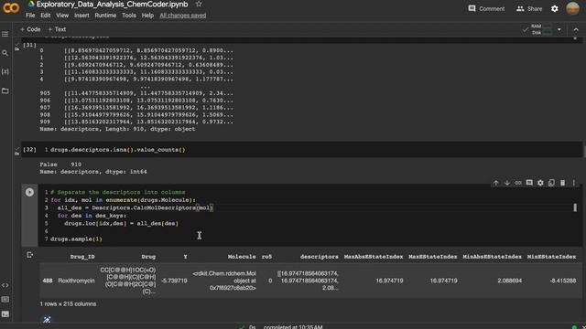Viewport: 586px width, 329px height.
Task: Mirror cell in tab icon
Action: point(551,183)
